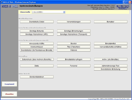Open the Dienststelle dropdown arrow
The image size is (132, 100).
tap(64, 12)
